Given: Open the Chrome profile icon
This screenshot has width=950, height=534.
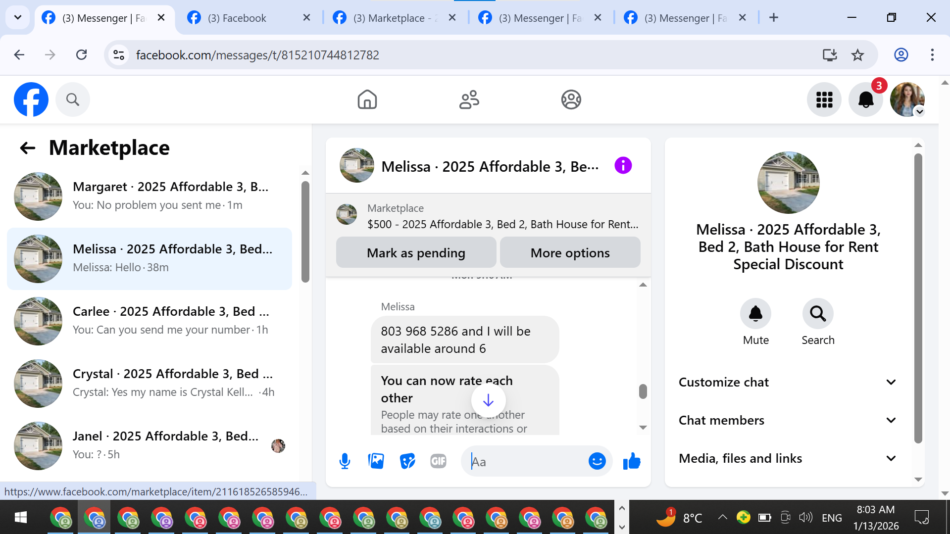Looking at the screenshot, I should [x=901, y=54].
